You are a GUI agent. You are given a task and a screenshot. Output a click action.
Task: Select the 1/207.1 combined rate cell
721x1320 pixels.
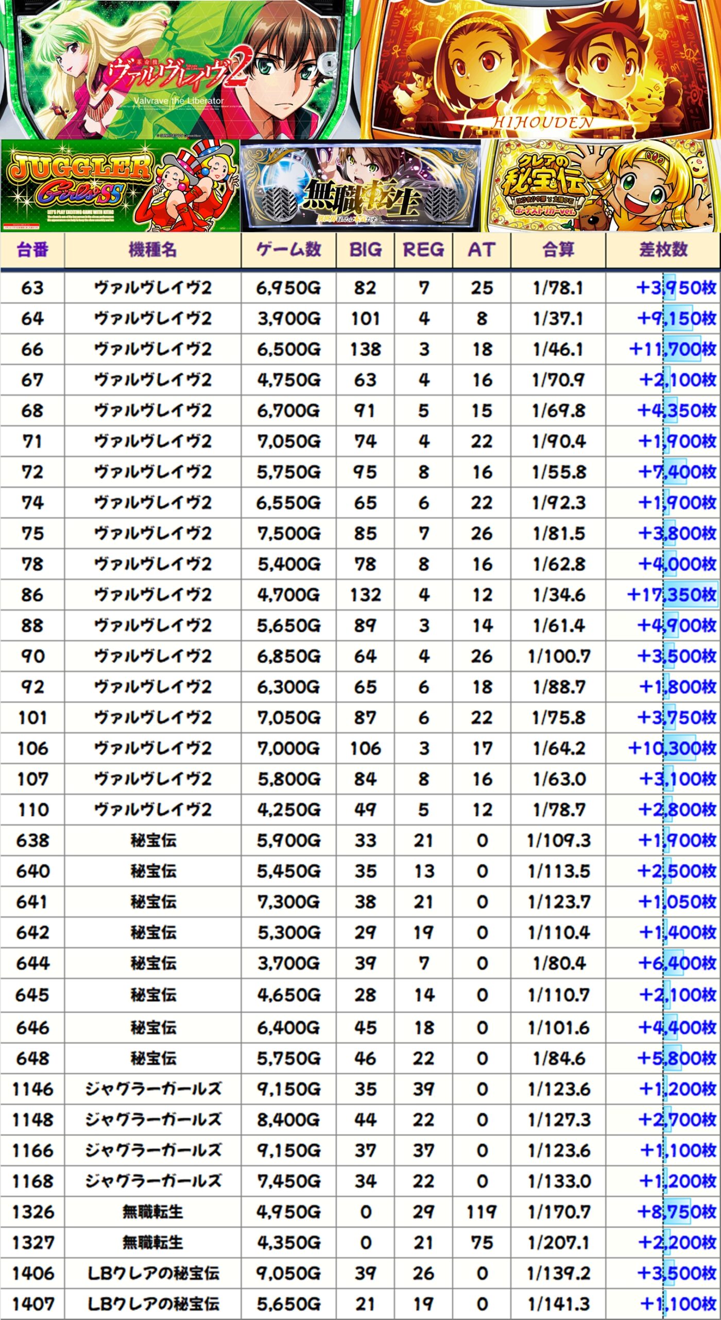[x=558, y=1242]
